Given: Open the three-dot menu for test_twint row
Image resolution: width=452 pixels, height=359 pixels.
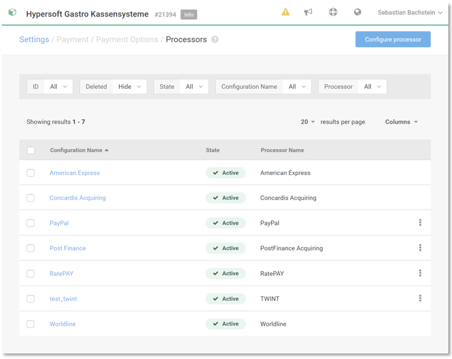Looking at the screenshot, I should (x=420, y=299).
